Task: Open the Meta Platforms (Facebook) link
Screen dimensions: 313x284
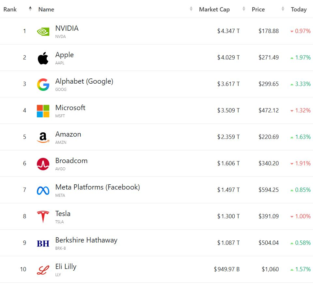Action: pyautogui.click(x=98, y=187)
